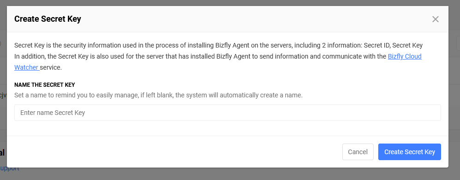Click the first line of the description paragraph
The height and width of the screenshot is (180, 460).
[x=218, y=45]
